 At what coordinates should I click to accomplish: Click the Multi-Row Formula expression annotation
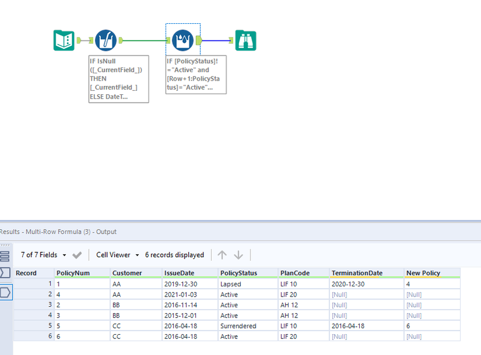point(197,75)
